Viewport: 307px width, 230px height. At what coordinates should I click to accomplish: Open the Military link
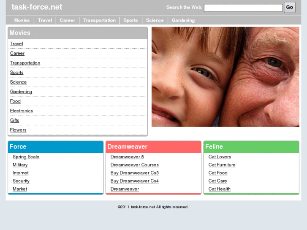coord(20,165)
